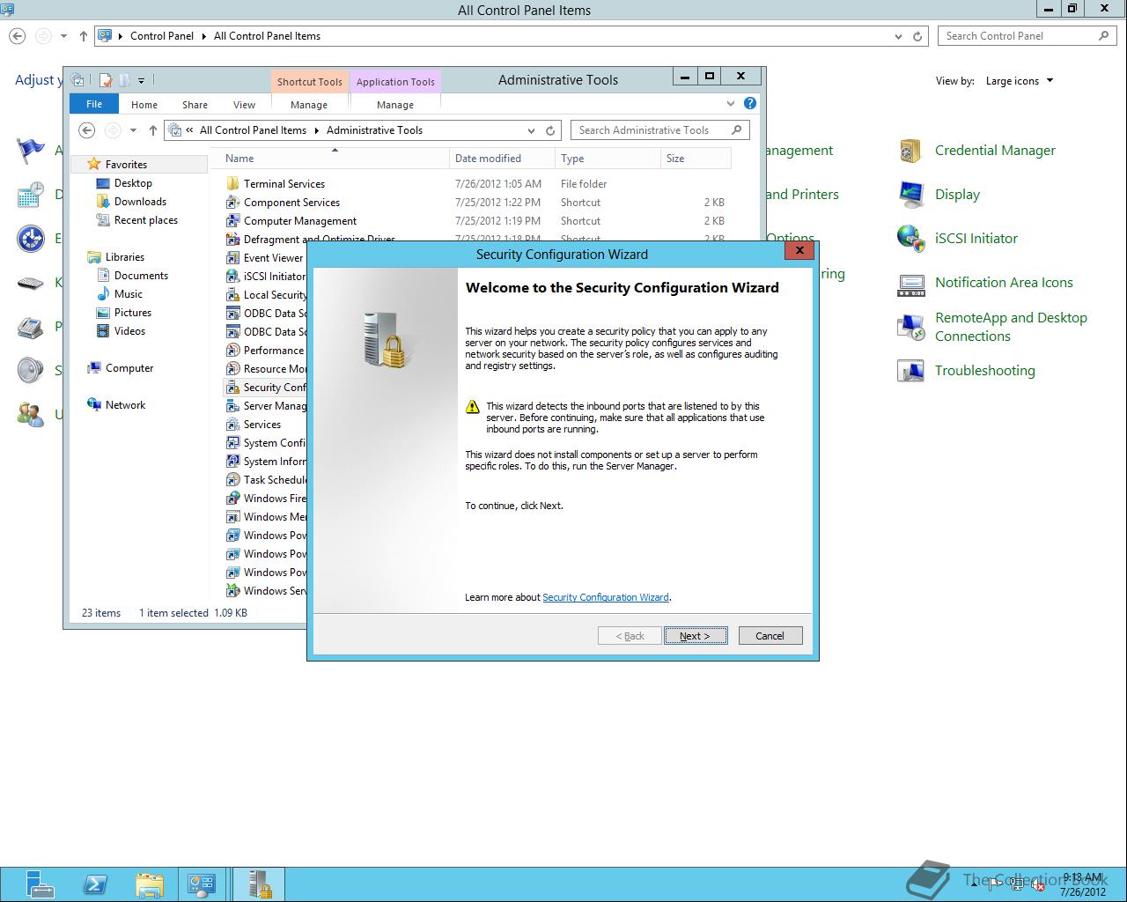This screenshot has height=902, width=1127.
Task: Select the Computer Management shortcut
Action: (x=298, y=220)
